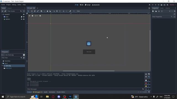Select the Select Mode arrow tool
Screen dimensions: 177x99
(28, 11)
